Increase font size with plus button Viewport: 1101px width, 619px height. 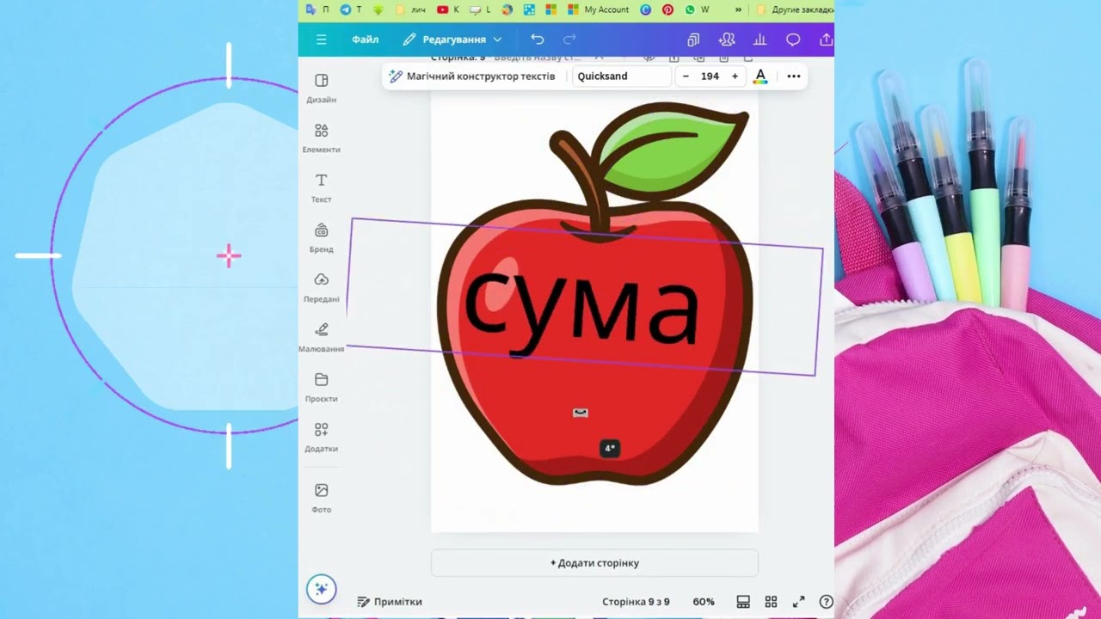pos(735,77)
